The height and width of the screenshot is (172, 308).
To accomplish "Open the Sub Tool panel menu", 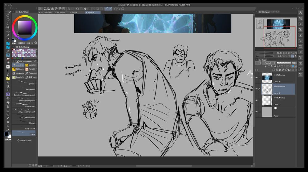I will pyautogui.click(x=13, y=61).
